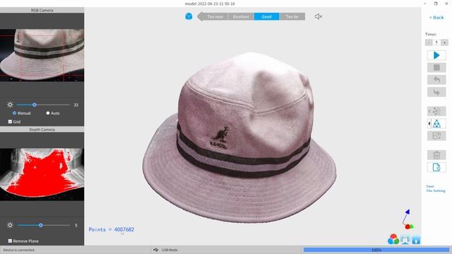Click the Depth Camera preview image

pos(42,174)
